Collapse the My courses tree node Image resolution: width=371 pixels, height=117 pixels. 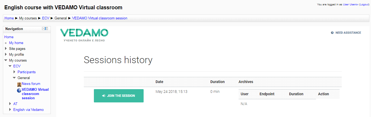[x=6, y=60]
